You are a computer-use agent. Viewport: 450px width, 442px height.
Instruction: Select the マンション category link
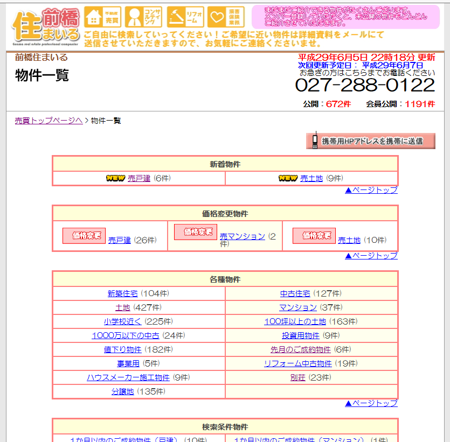297,307
